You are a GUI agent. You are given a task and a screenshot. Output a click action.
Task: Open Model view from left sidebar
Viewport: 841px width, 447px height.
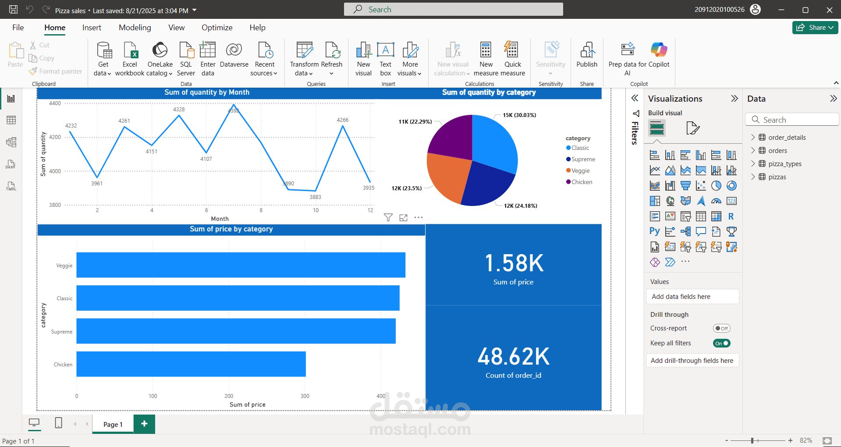[x=11, y=142]
